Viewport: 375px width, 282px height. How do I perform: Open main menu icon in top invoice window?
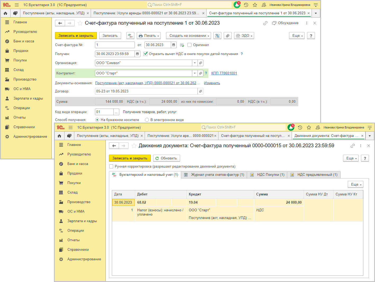[x=17, y=5]
